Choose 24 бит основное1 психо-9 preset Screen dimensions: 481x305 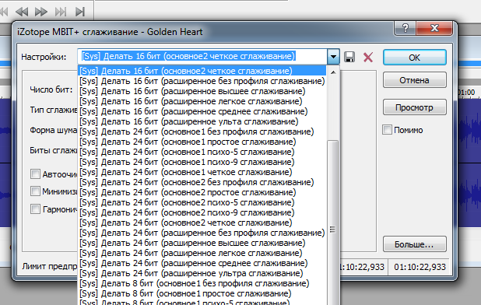pyautogui.click(x=187, y=162)
